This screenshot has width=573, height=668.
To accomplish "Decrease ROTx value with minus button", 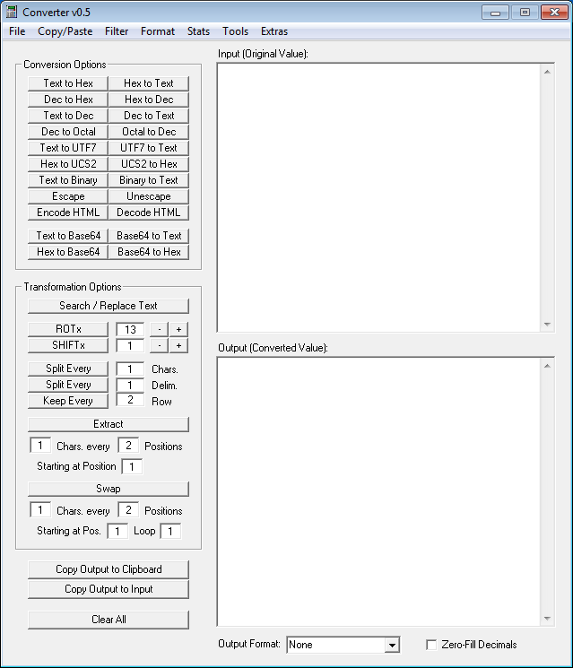I will coord(160,329).
